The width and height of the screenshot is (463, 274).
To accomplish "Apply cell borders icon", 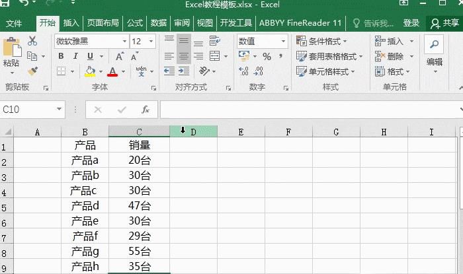I will point(61,71).
